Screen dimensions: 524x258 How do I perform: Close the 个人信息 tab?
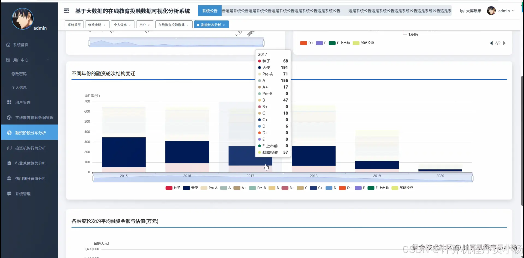[x=130, y=25]
